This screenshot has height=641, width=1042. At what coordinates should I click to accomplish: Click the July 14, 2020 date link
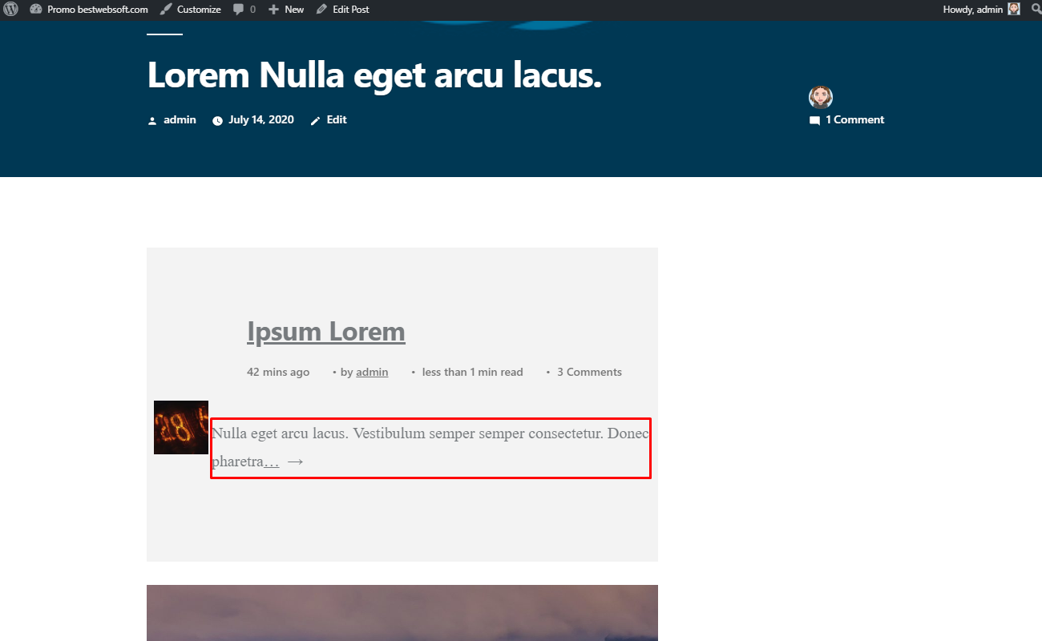click(x=261, y=119)
